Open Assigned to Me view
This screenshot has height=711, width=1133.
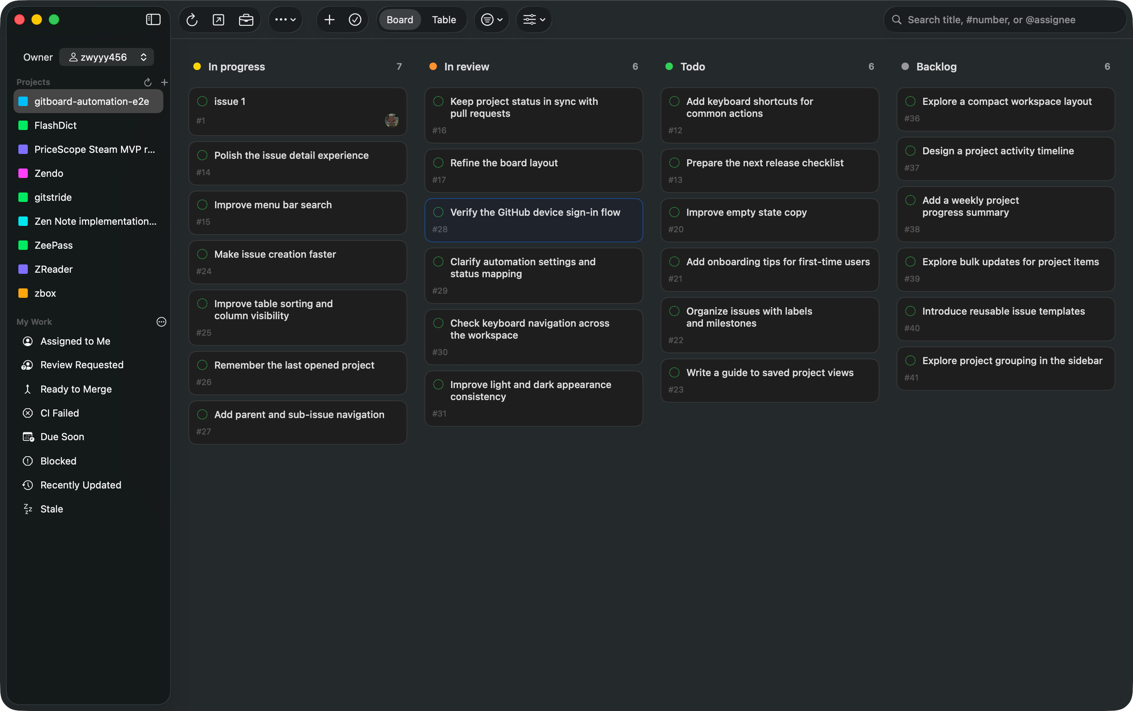tap(88, 341)
